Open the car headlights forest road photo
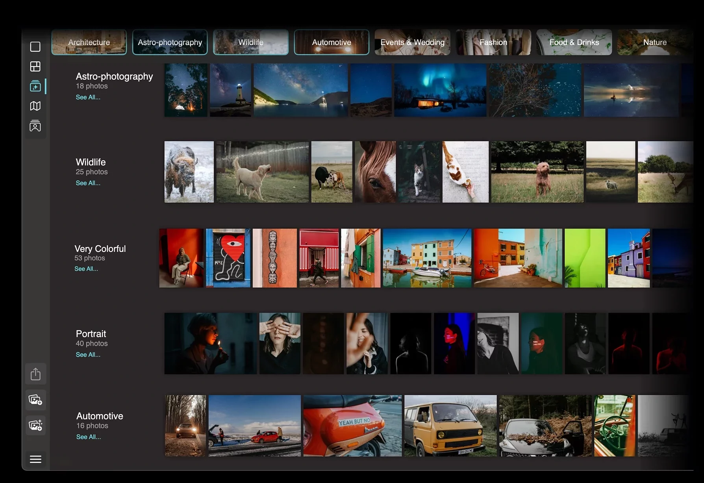The image size is (704, 483). 185,426
